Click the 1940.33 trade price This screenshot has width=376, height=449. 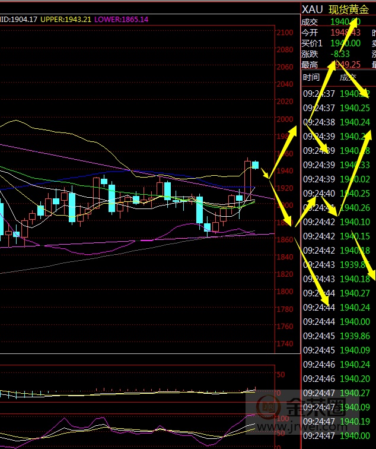355,165
